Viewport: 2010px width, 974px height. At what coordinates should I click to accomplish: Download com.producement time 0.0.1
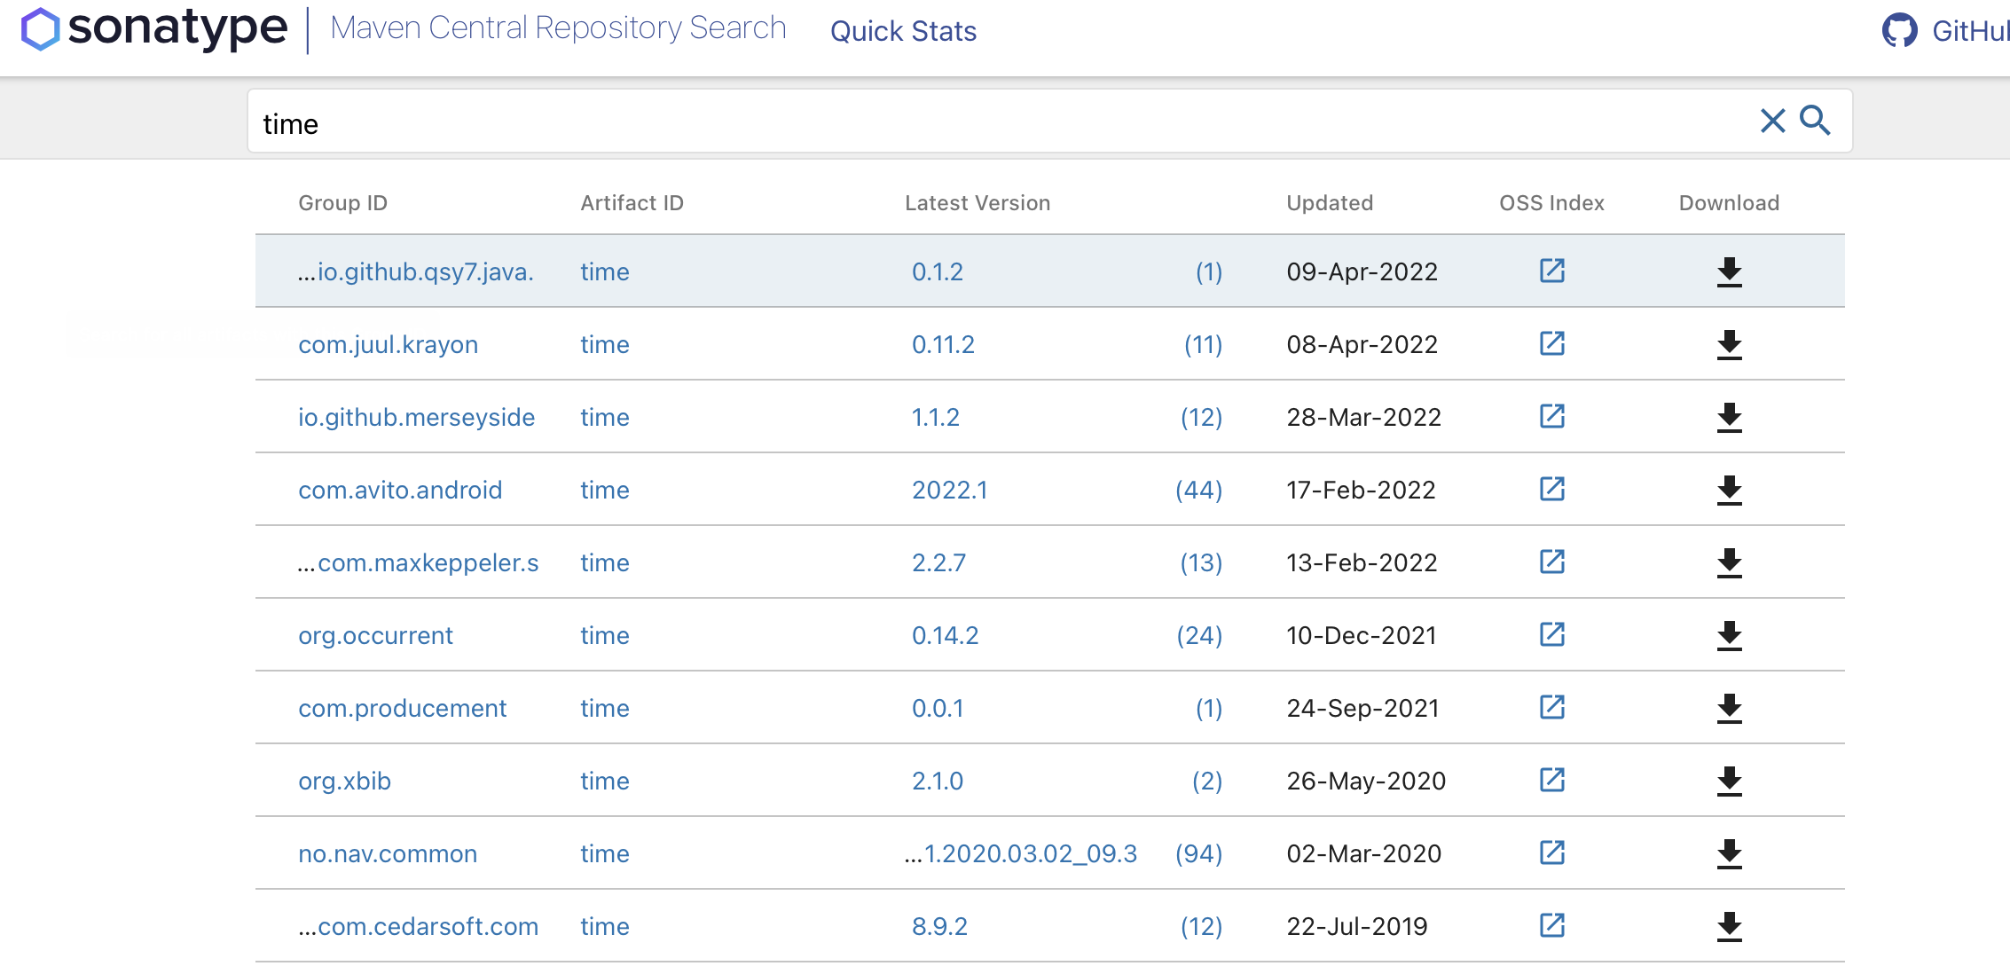(1730, 709)
